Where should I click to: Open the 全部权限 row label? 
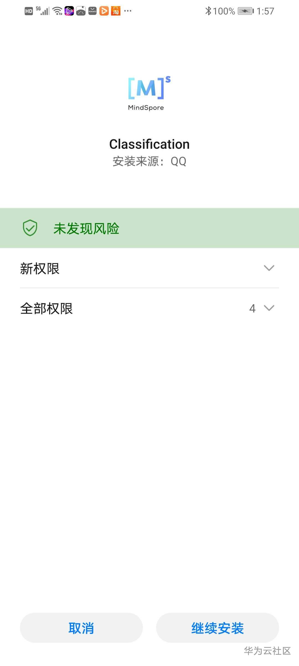point(47,308)
